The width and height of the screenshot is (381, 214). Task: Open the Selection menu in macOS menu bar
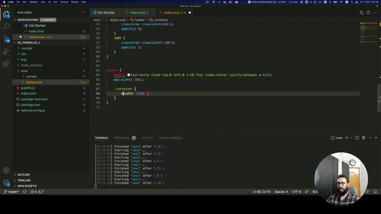pos(33,2)
